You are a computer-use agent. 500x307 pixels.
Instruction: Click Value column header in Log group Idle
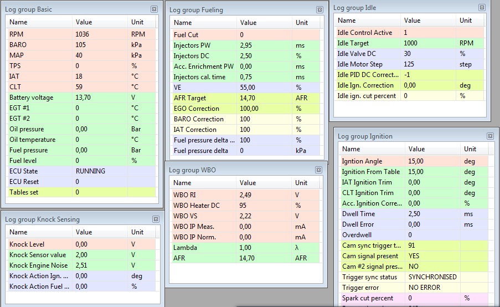[428, 21]
